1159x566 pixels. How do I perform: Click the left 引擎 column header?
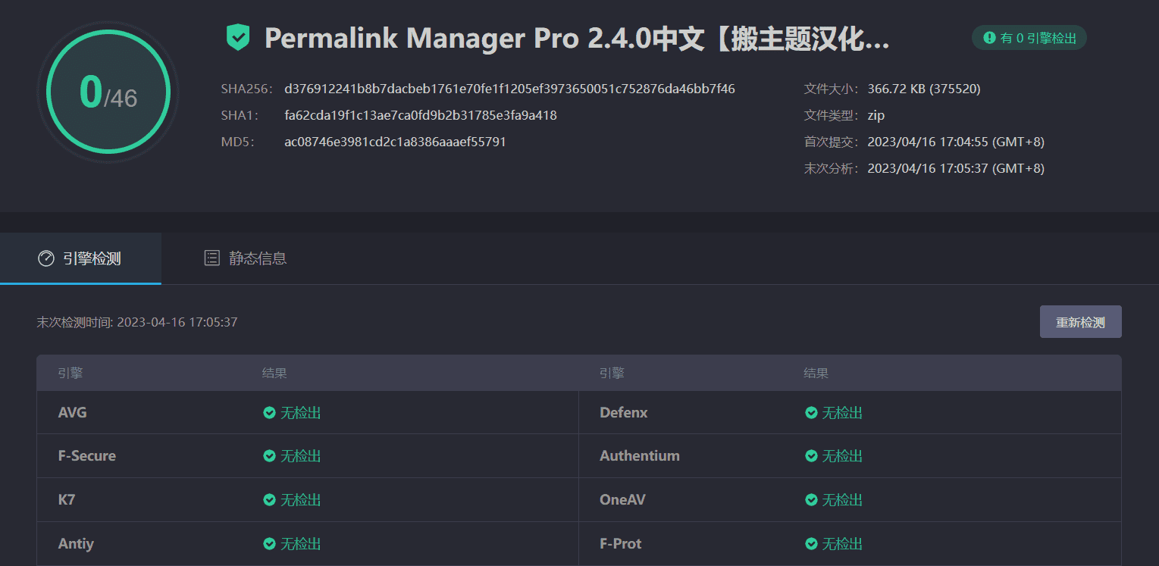[x=70, y=374]
